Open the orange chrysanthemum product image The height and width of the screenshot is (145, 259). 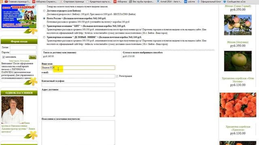[x=238, y=105]
